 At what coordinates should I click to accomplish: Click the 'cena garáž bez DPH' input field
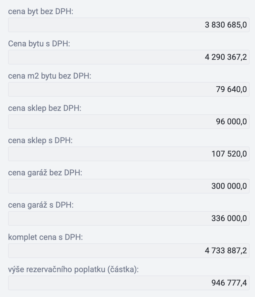pos(129,186)
